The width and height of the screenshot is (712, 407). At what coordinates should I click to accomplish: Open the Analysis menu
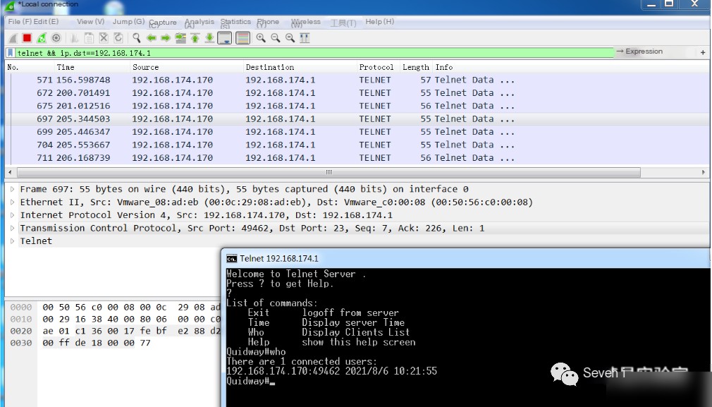[x=199, y=23]
